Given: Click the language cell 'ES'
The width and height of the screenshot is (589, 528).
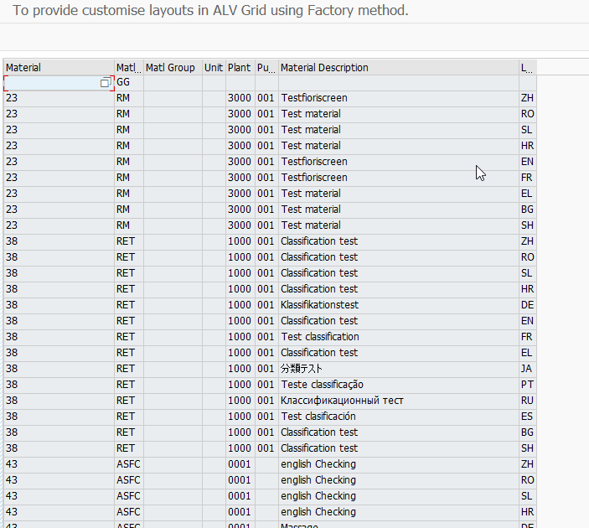Looking at the screenshot, I should click(527, 417).
